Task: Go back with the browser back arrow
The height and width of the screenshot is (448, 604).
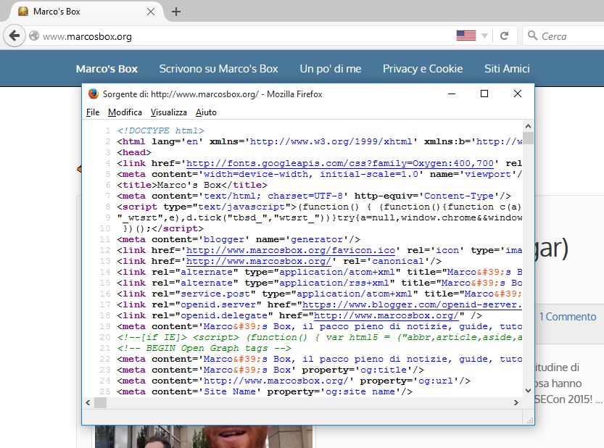Action: click(15, 36)
